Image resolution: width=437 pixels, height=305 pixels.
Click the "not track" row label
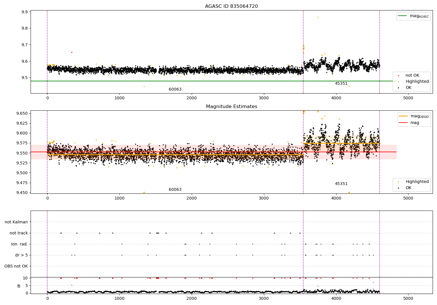(19, 233)
